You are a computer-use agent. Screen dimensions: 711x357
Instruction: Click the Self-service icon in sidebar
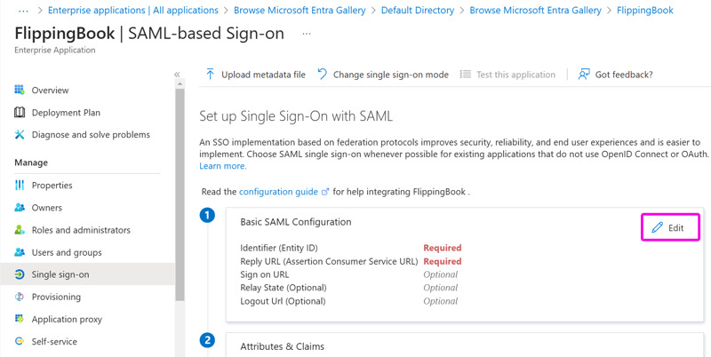coord(20,341)
